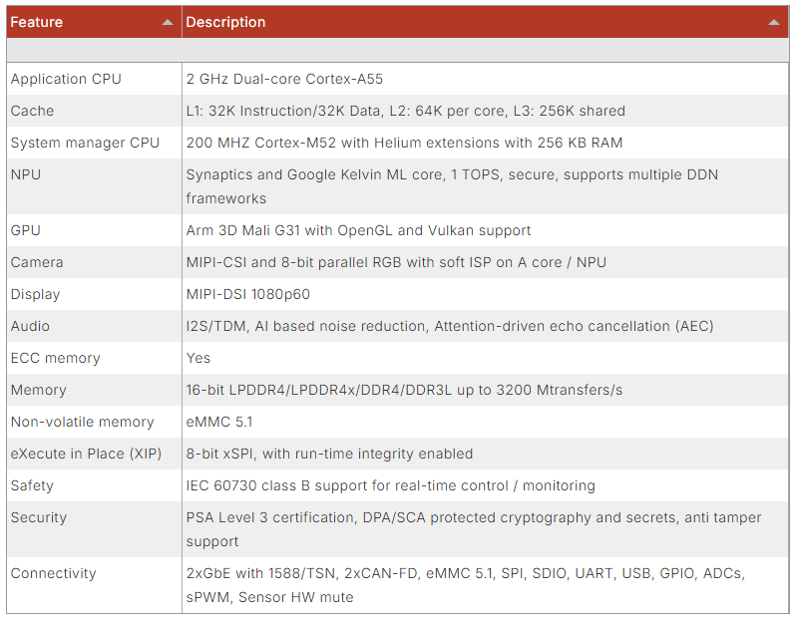Click the System manager CPU cell

coord(85,143)
